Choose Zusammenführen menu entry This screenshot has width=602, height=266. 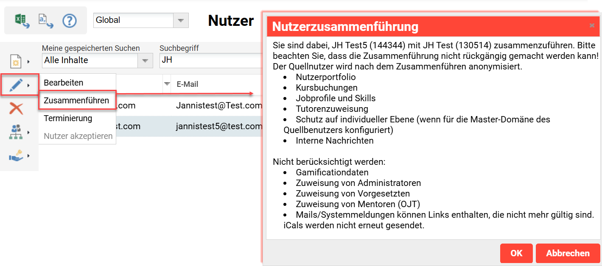77,100
